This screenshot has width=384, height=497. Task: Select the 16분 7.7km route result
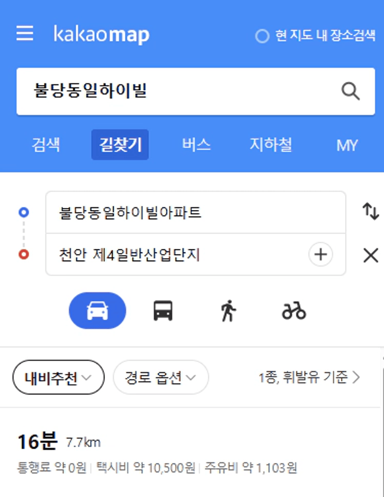pos(190,452)
